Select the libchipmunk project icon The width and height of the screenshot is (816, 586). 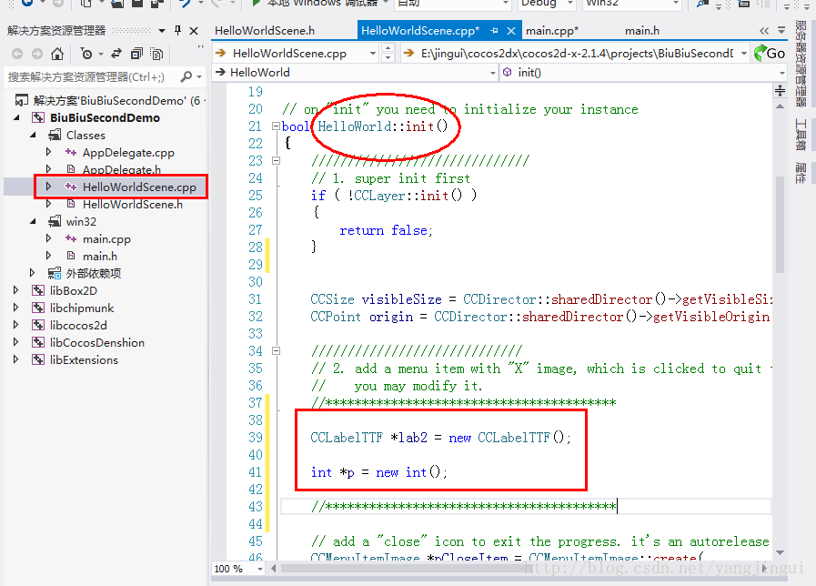coord(38,308)
